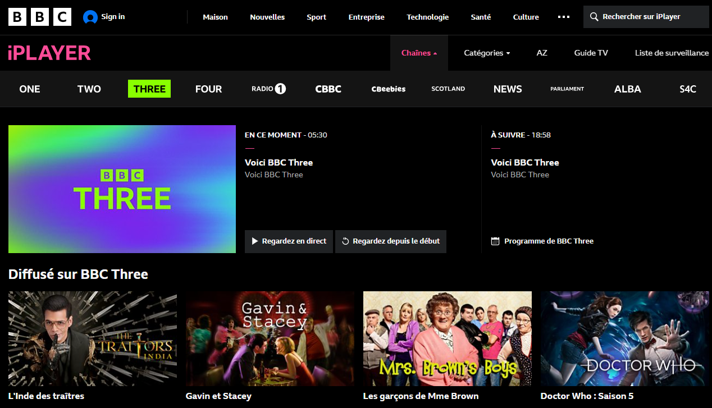Open the Nouvelles navigation link
This screenshot has width=712, height=408.
tap(267, 17)
